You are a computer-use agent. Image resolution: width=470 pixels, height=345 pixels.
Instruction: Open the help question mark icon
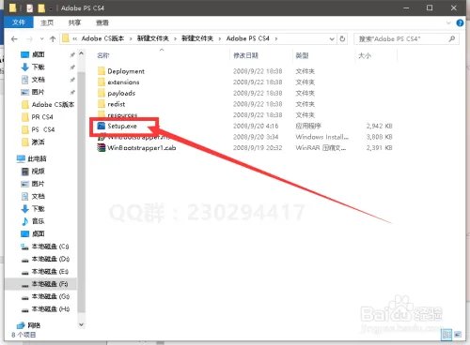click(x=460, y=22)
